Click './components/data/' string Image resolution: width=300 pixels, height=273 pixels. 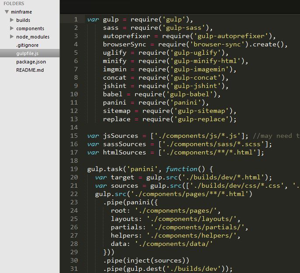pyautogui.click(x=174, y=244)
